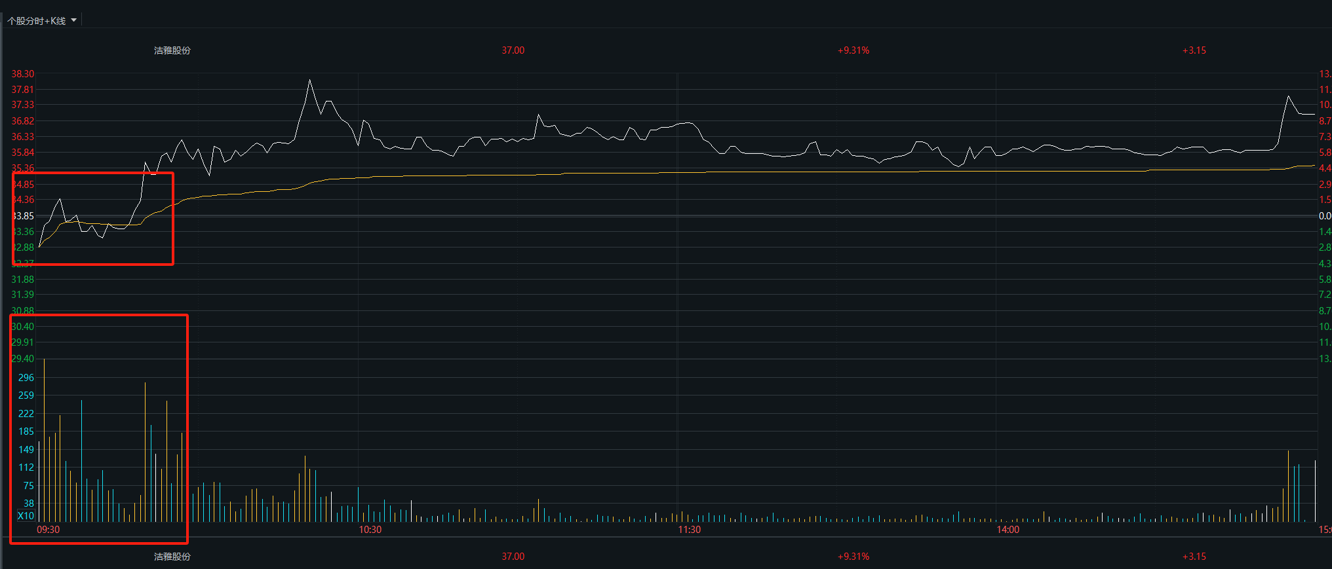Select the 37.00 price in the bottom footer
The image size is (1332, 569).
[x=513, y=557]
